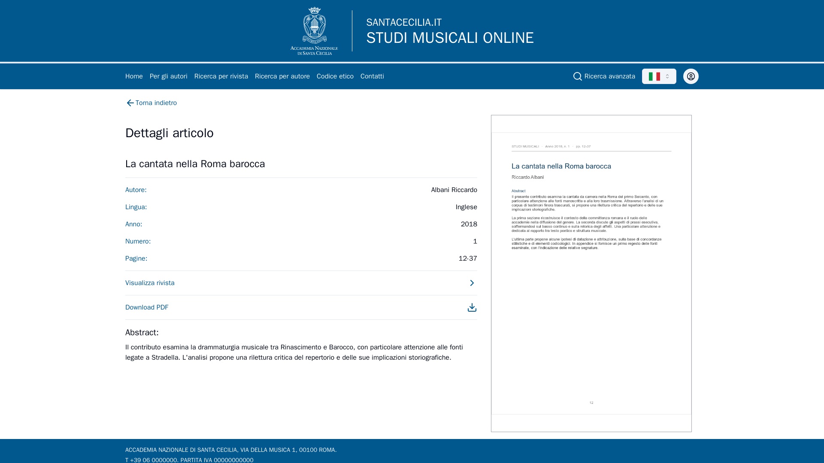Click the Dettagli articolo heading

click(x=169, y=133)
